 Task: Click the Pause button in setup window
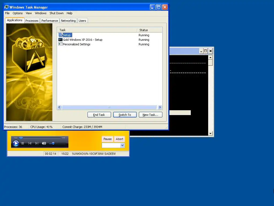(x=108, y=139)
